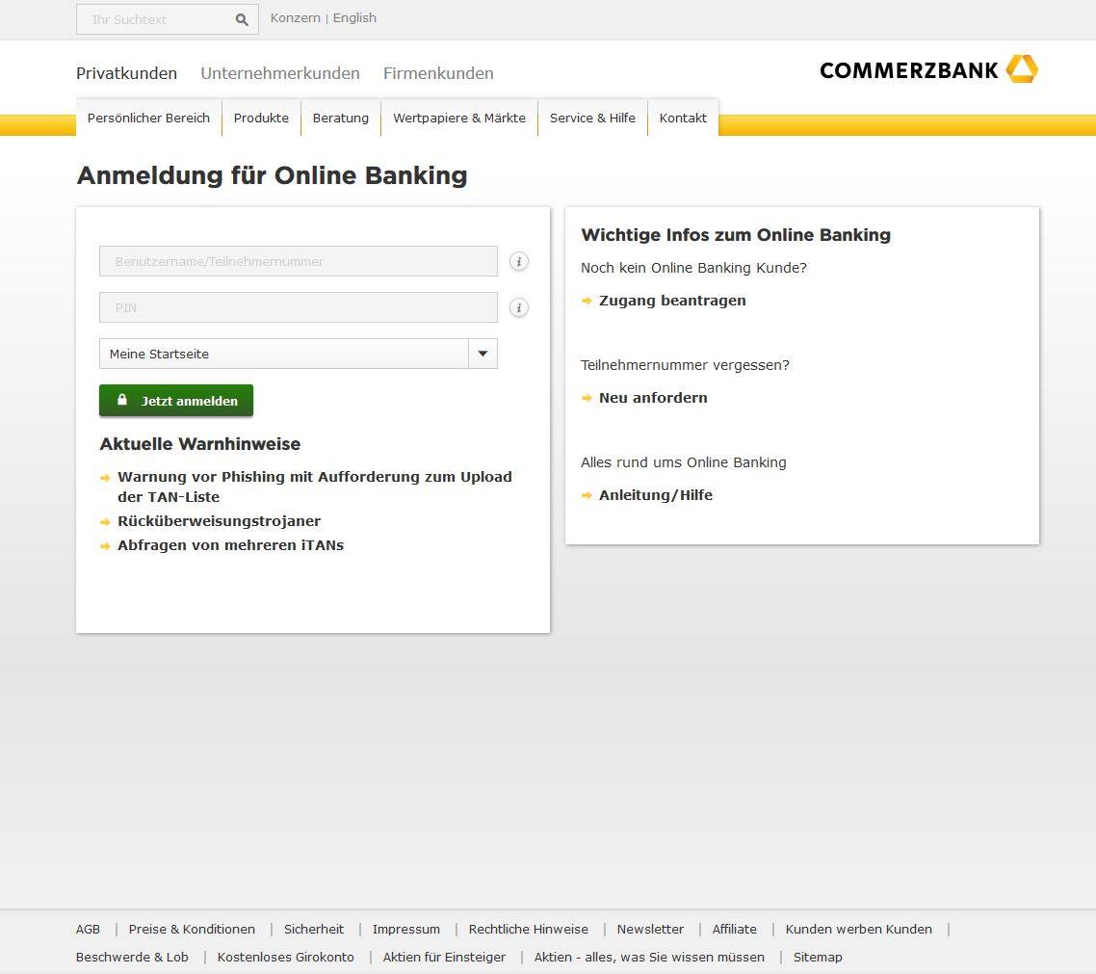The height and width of the screenshot is (974, 1096).
Task: Switch to Unternehmerkunden section
Action: click(x=280, y=73)
